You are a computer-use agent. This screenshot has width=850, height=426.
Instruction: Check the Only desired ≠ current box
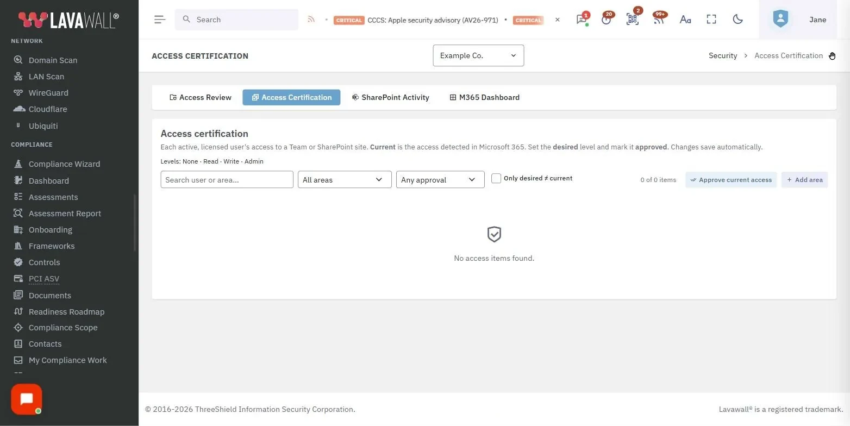coord(496,178)
